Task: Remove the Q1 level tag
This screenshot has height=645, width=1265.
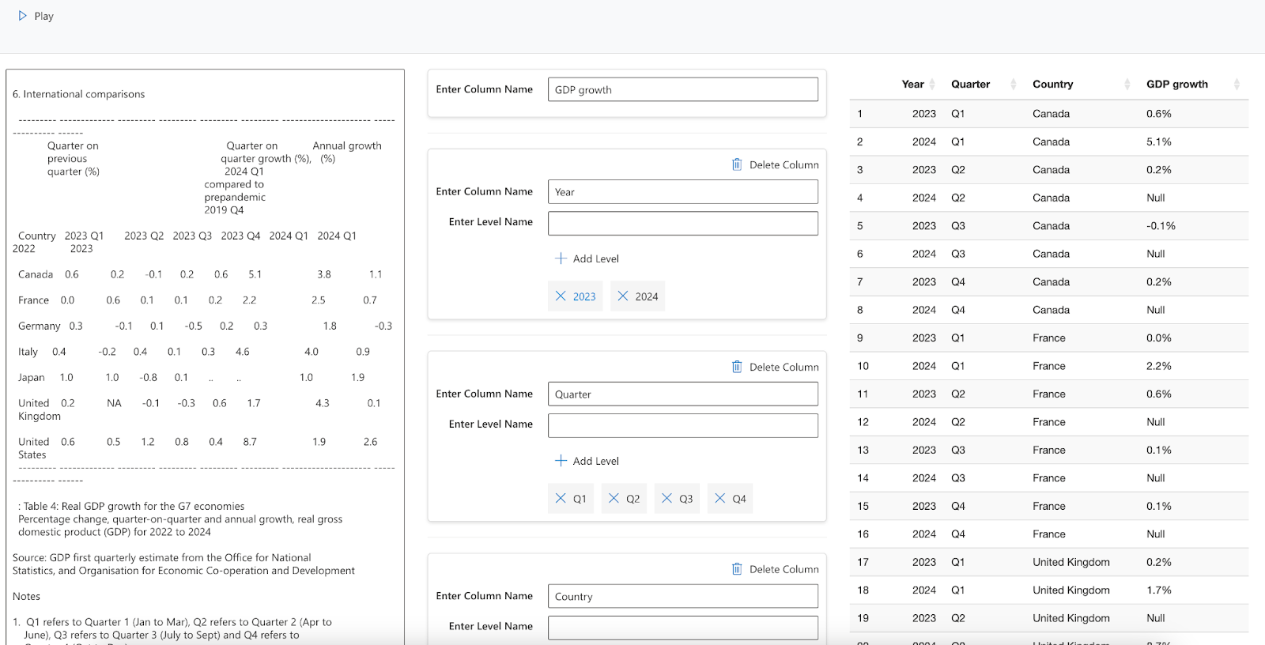Action: point(561,499)
